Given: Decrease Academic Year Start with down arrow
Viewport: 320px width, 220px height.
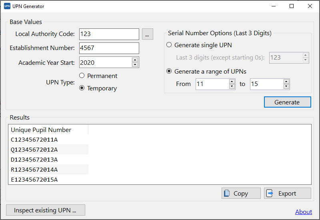Looking at the screenshot, I should click(x=135, y=65).
